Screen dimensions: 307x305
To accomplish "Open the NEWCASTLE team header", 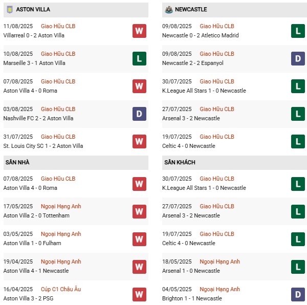I will [191, 9].
